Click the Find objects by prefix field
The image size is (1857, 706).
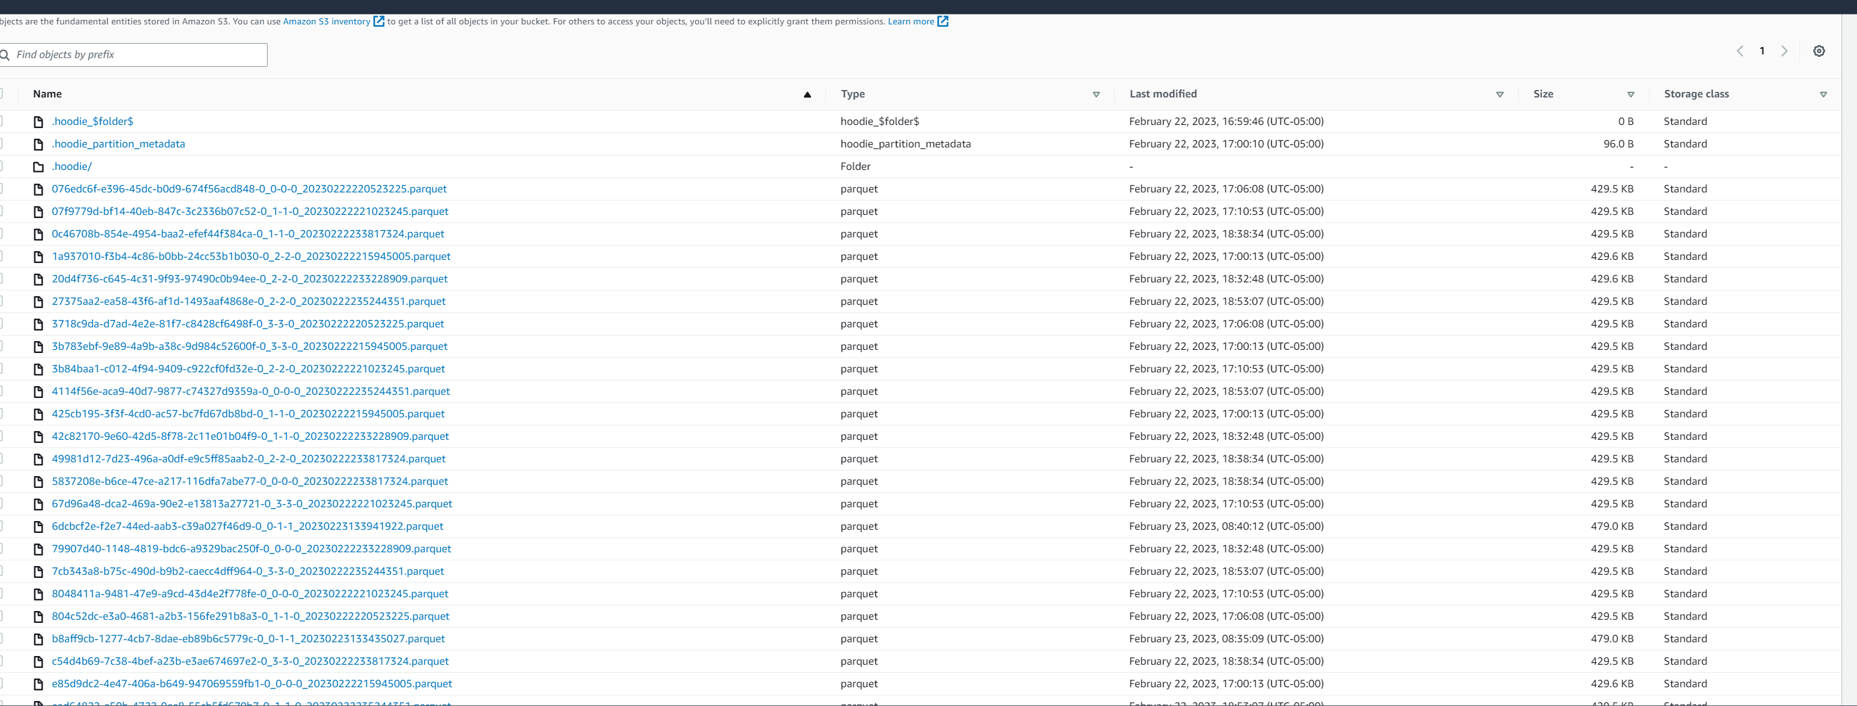[x=137, y=55]
